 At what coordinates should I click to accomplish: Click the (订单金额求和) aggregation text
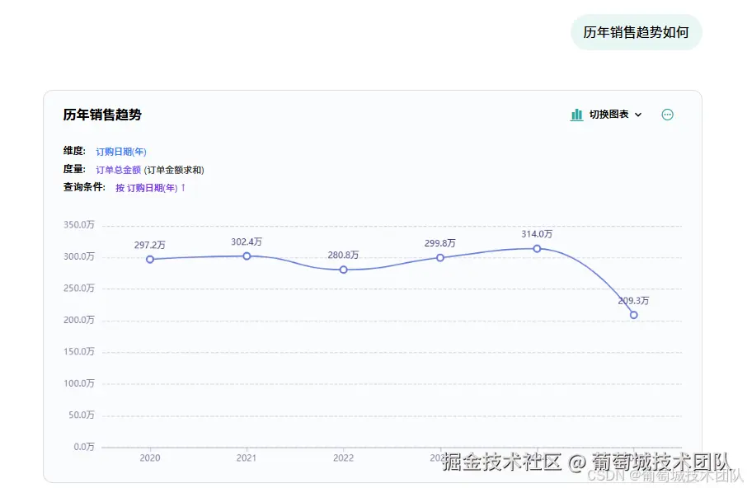[x=174, y=170]
